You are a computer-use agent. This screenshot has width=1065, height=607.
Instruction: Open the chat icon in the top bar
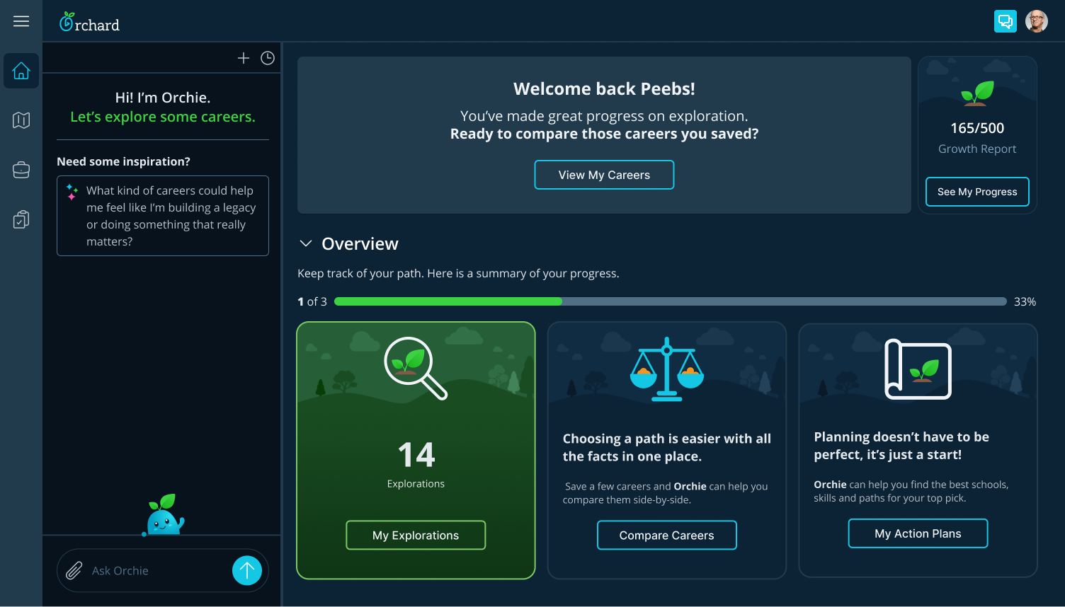coord(1005,21)
